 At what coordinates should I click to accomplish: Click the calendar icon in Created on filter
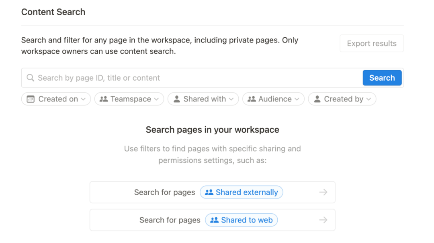pyautogui.click(x=31, y=99)
